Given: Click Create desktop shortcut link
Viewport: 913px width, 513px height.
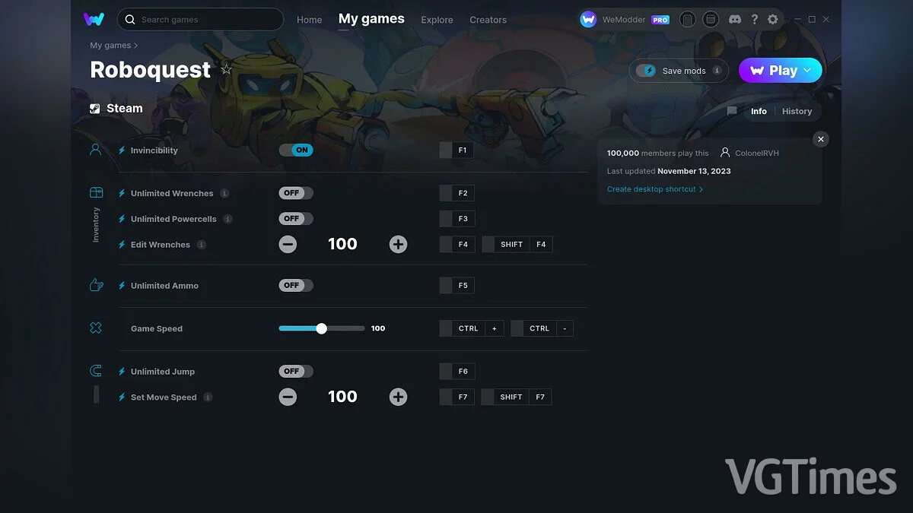Looking at the screenshot, I should 654,189.
